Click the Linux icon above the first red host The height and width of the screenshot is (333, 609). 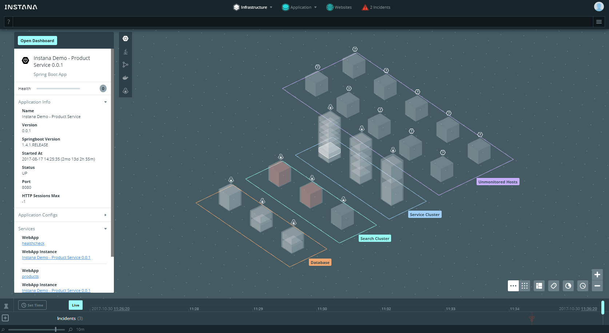coord(280,157)
